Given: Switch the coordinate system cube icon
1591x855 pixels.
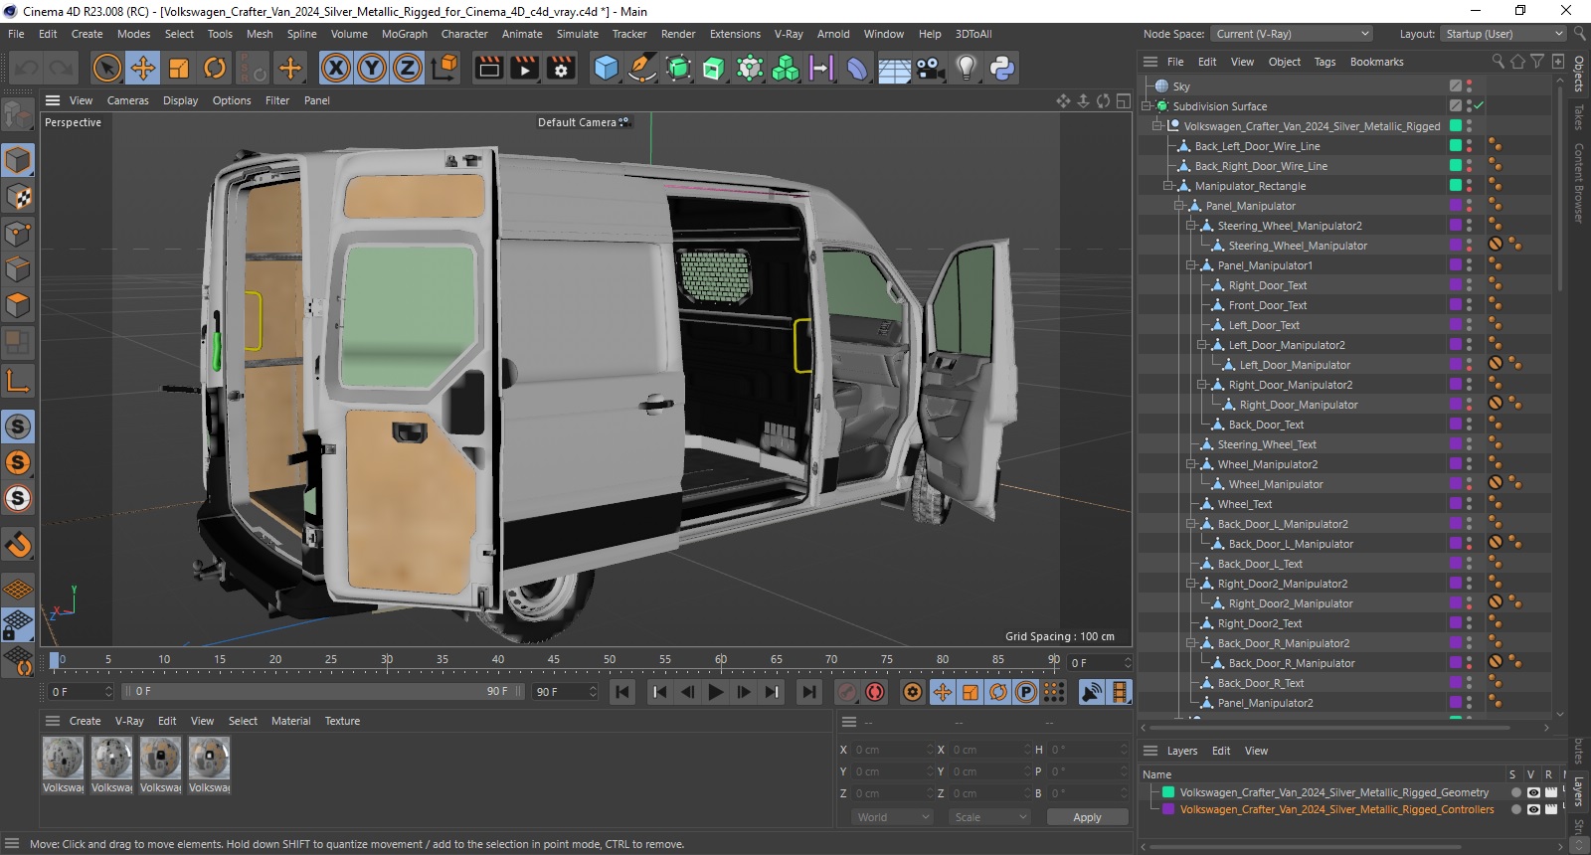Looking at the screenshot, I should click(445, 68).
